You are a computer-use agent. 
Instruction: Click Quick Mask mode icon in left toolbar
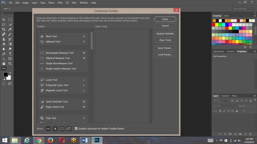[4, 84]
